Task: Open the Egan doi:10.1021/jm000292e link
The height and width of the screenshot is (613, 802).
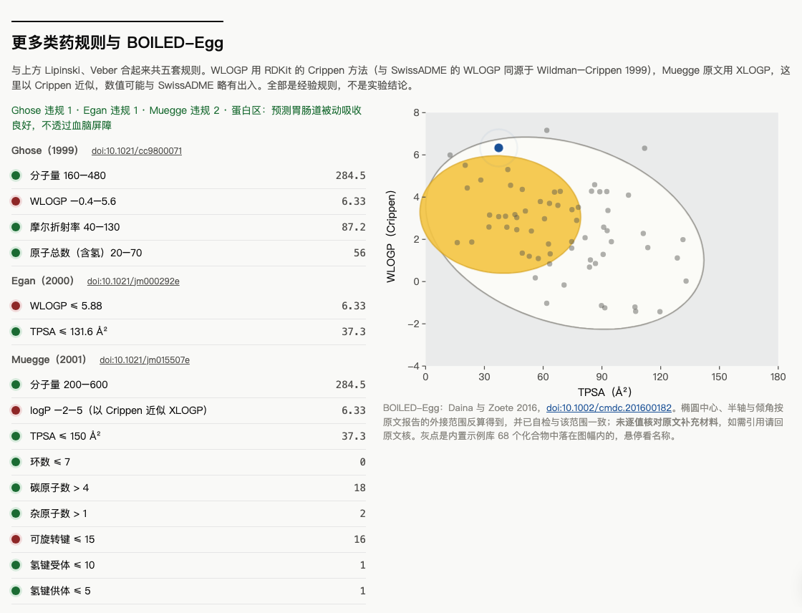Action: [x=133, y=281]
